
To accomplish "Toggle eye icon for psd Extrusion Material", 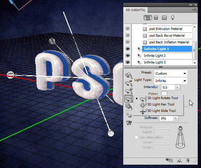I will (128, 29).
